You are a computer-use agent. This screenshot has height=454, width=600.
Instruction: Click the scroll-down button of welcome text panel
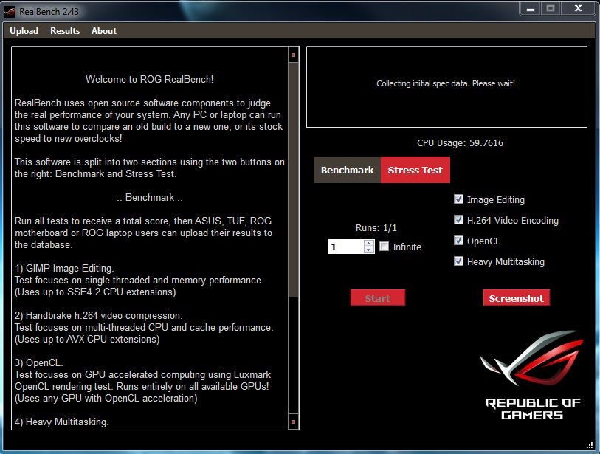point(293,422)
